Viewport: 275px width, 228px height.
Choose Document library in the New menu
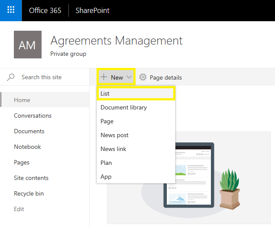(123, 107)
